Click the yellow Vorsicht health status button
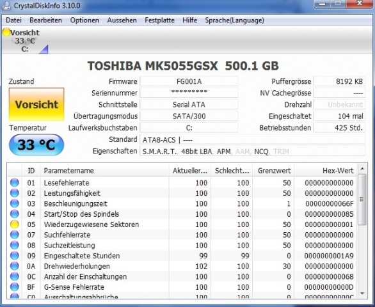This screenshot has height=307, width=375. [36, 104]
